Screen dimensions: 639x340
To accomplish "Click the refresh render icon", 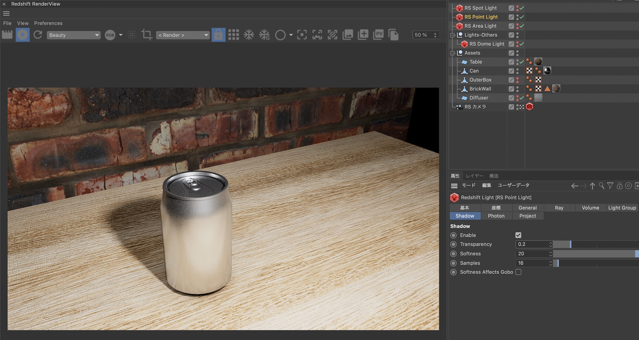I will click(38, 35).
